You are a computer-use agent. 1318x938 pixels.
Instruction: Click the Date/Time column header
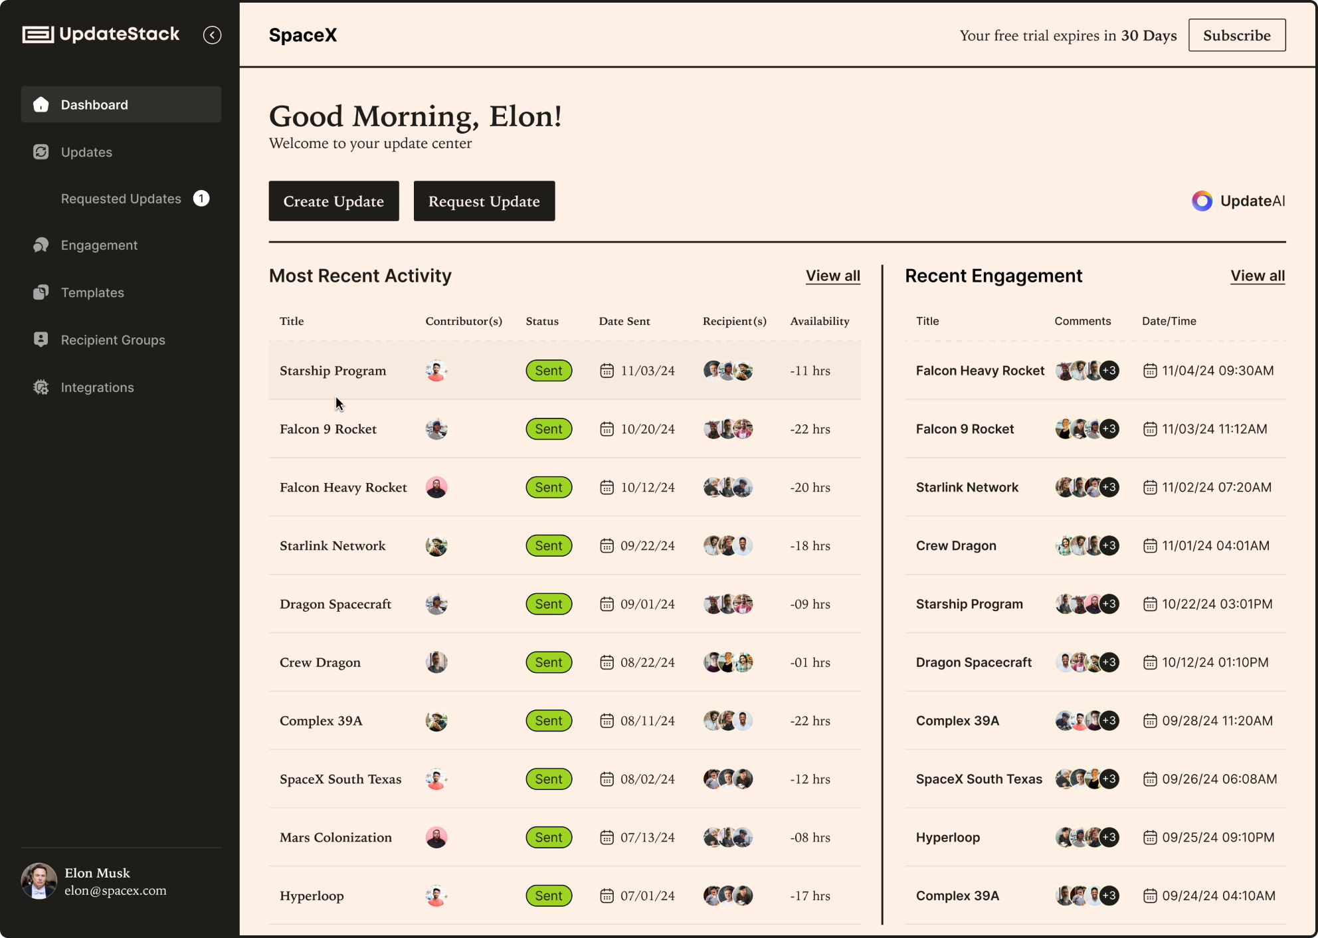tap(1169, 321)
